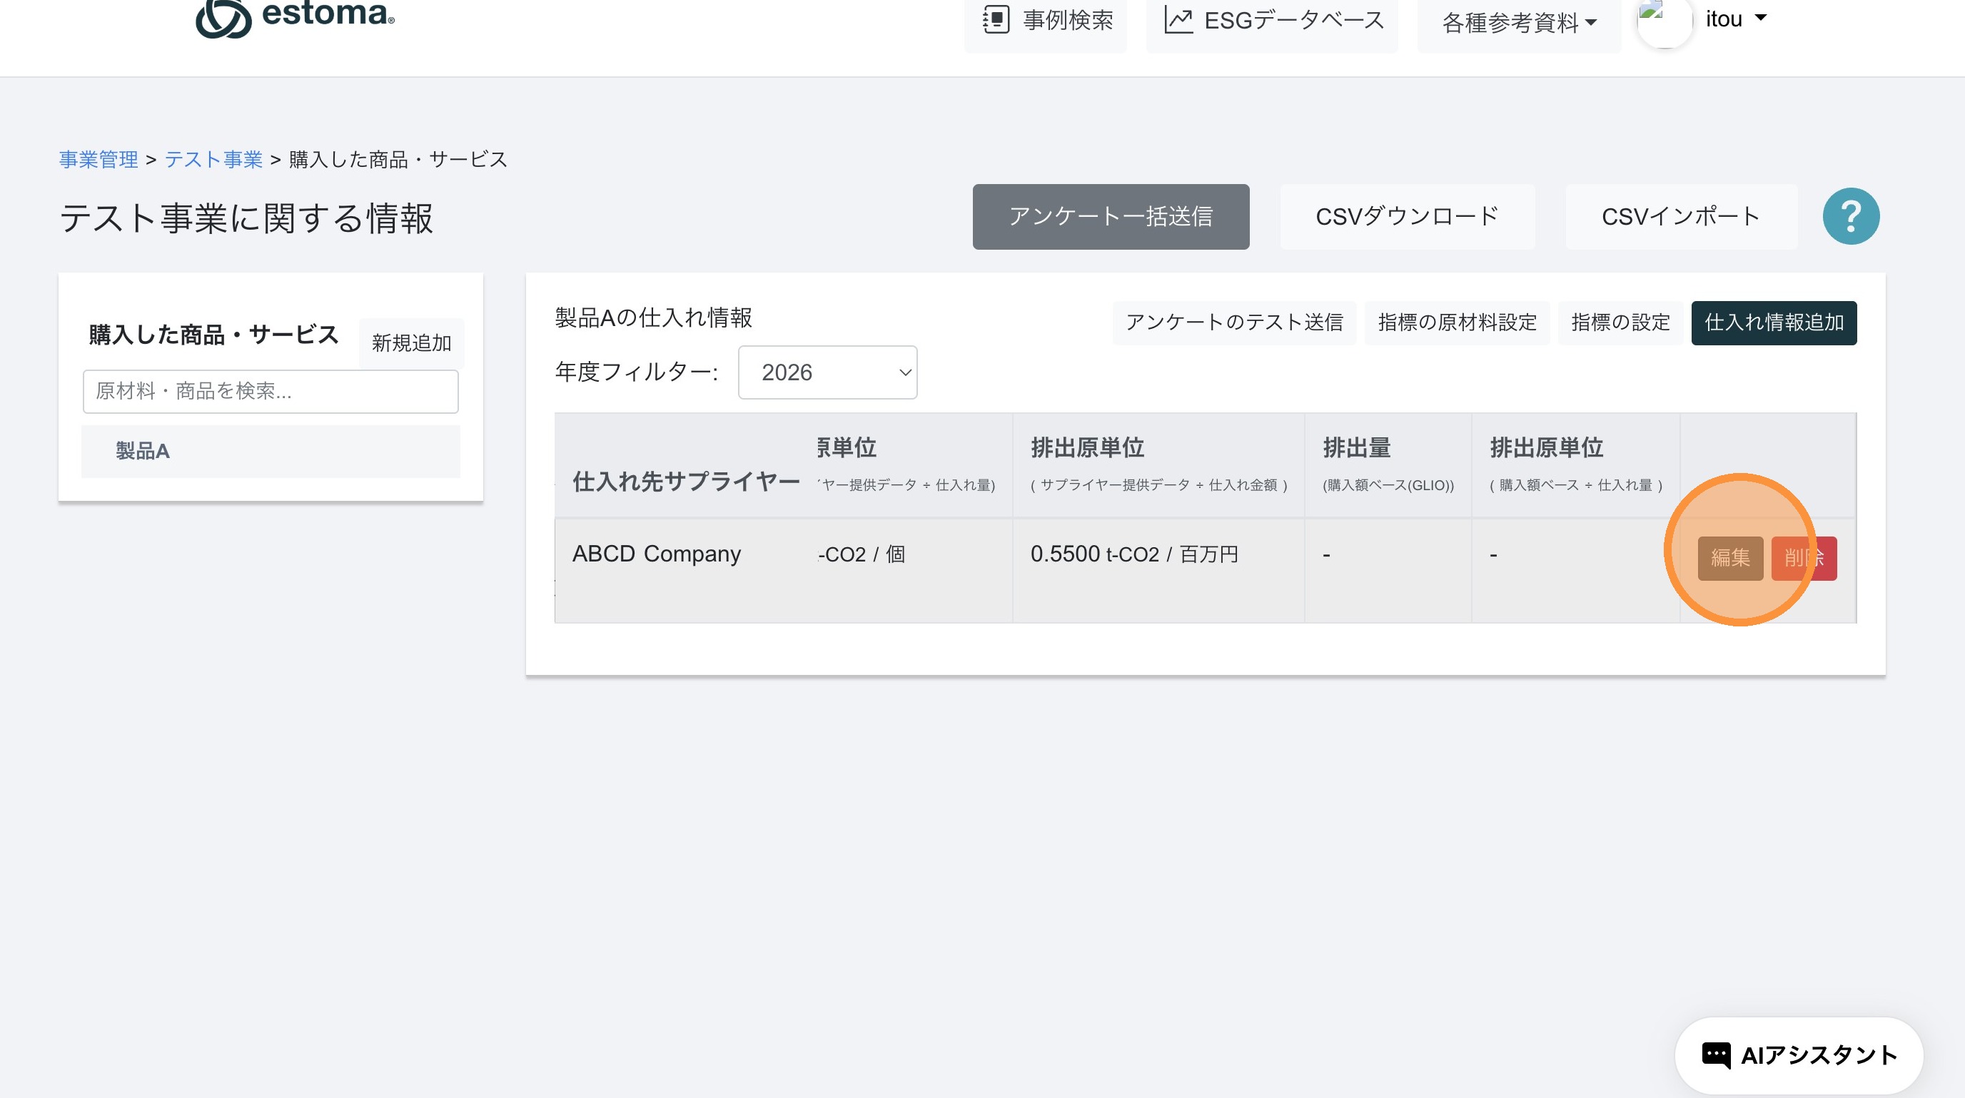
Task: Open 年度フィルター 2026 dropdown
Action: (828, 372)
